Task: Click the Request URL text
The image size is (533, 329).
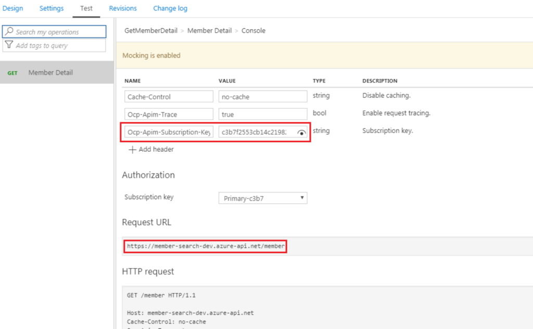Action: (206, 246)
